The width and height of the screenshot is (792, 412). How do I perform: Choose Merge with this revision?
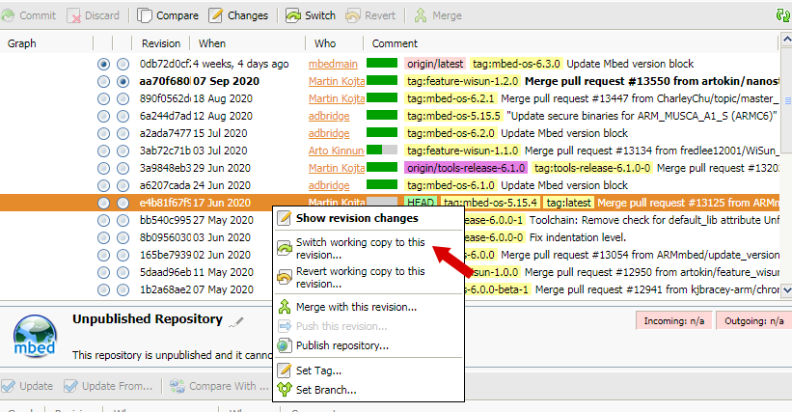[x=369, y=307]
